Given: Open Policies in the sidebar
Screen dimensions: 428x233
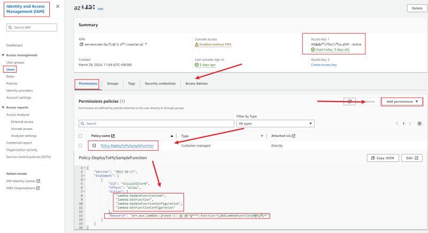Looking at the screenshot, I should tap(12, 84).
